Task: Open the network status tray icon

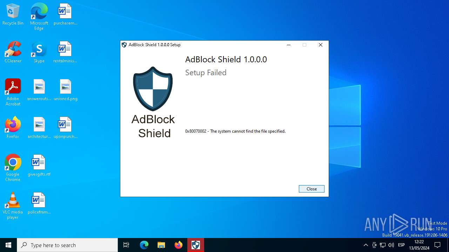Action: [383, 245]
